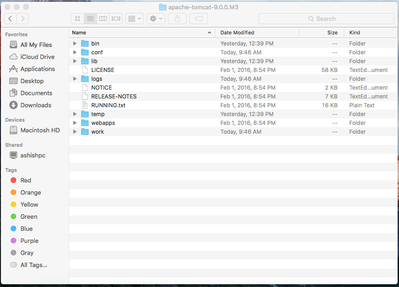Switch to Cover Flow view
399x287 pixels.
tap(116, 19)
